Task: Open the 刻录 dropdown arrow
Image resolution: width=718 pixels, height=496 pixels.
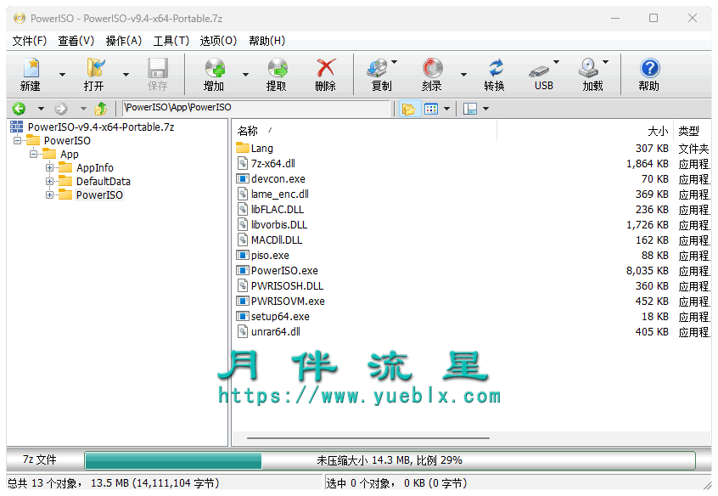Action: pyautogui.click(x=464, y=74)
